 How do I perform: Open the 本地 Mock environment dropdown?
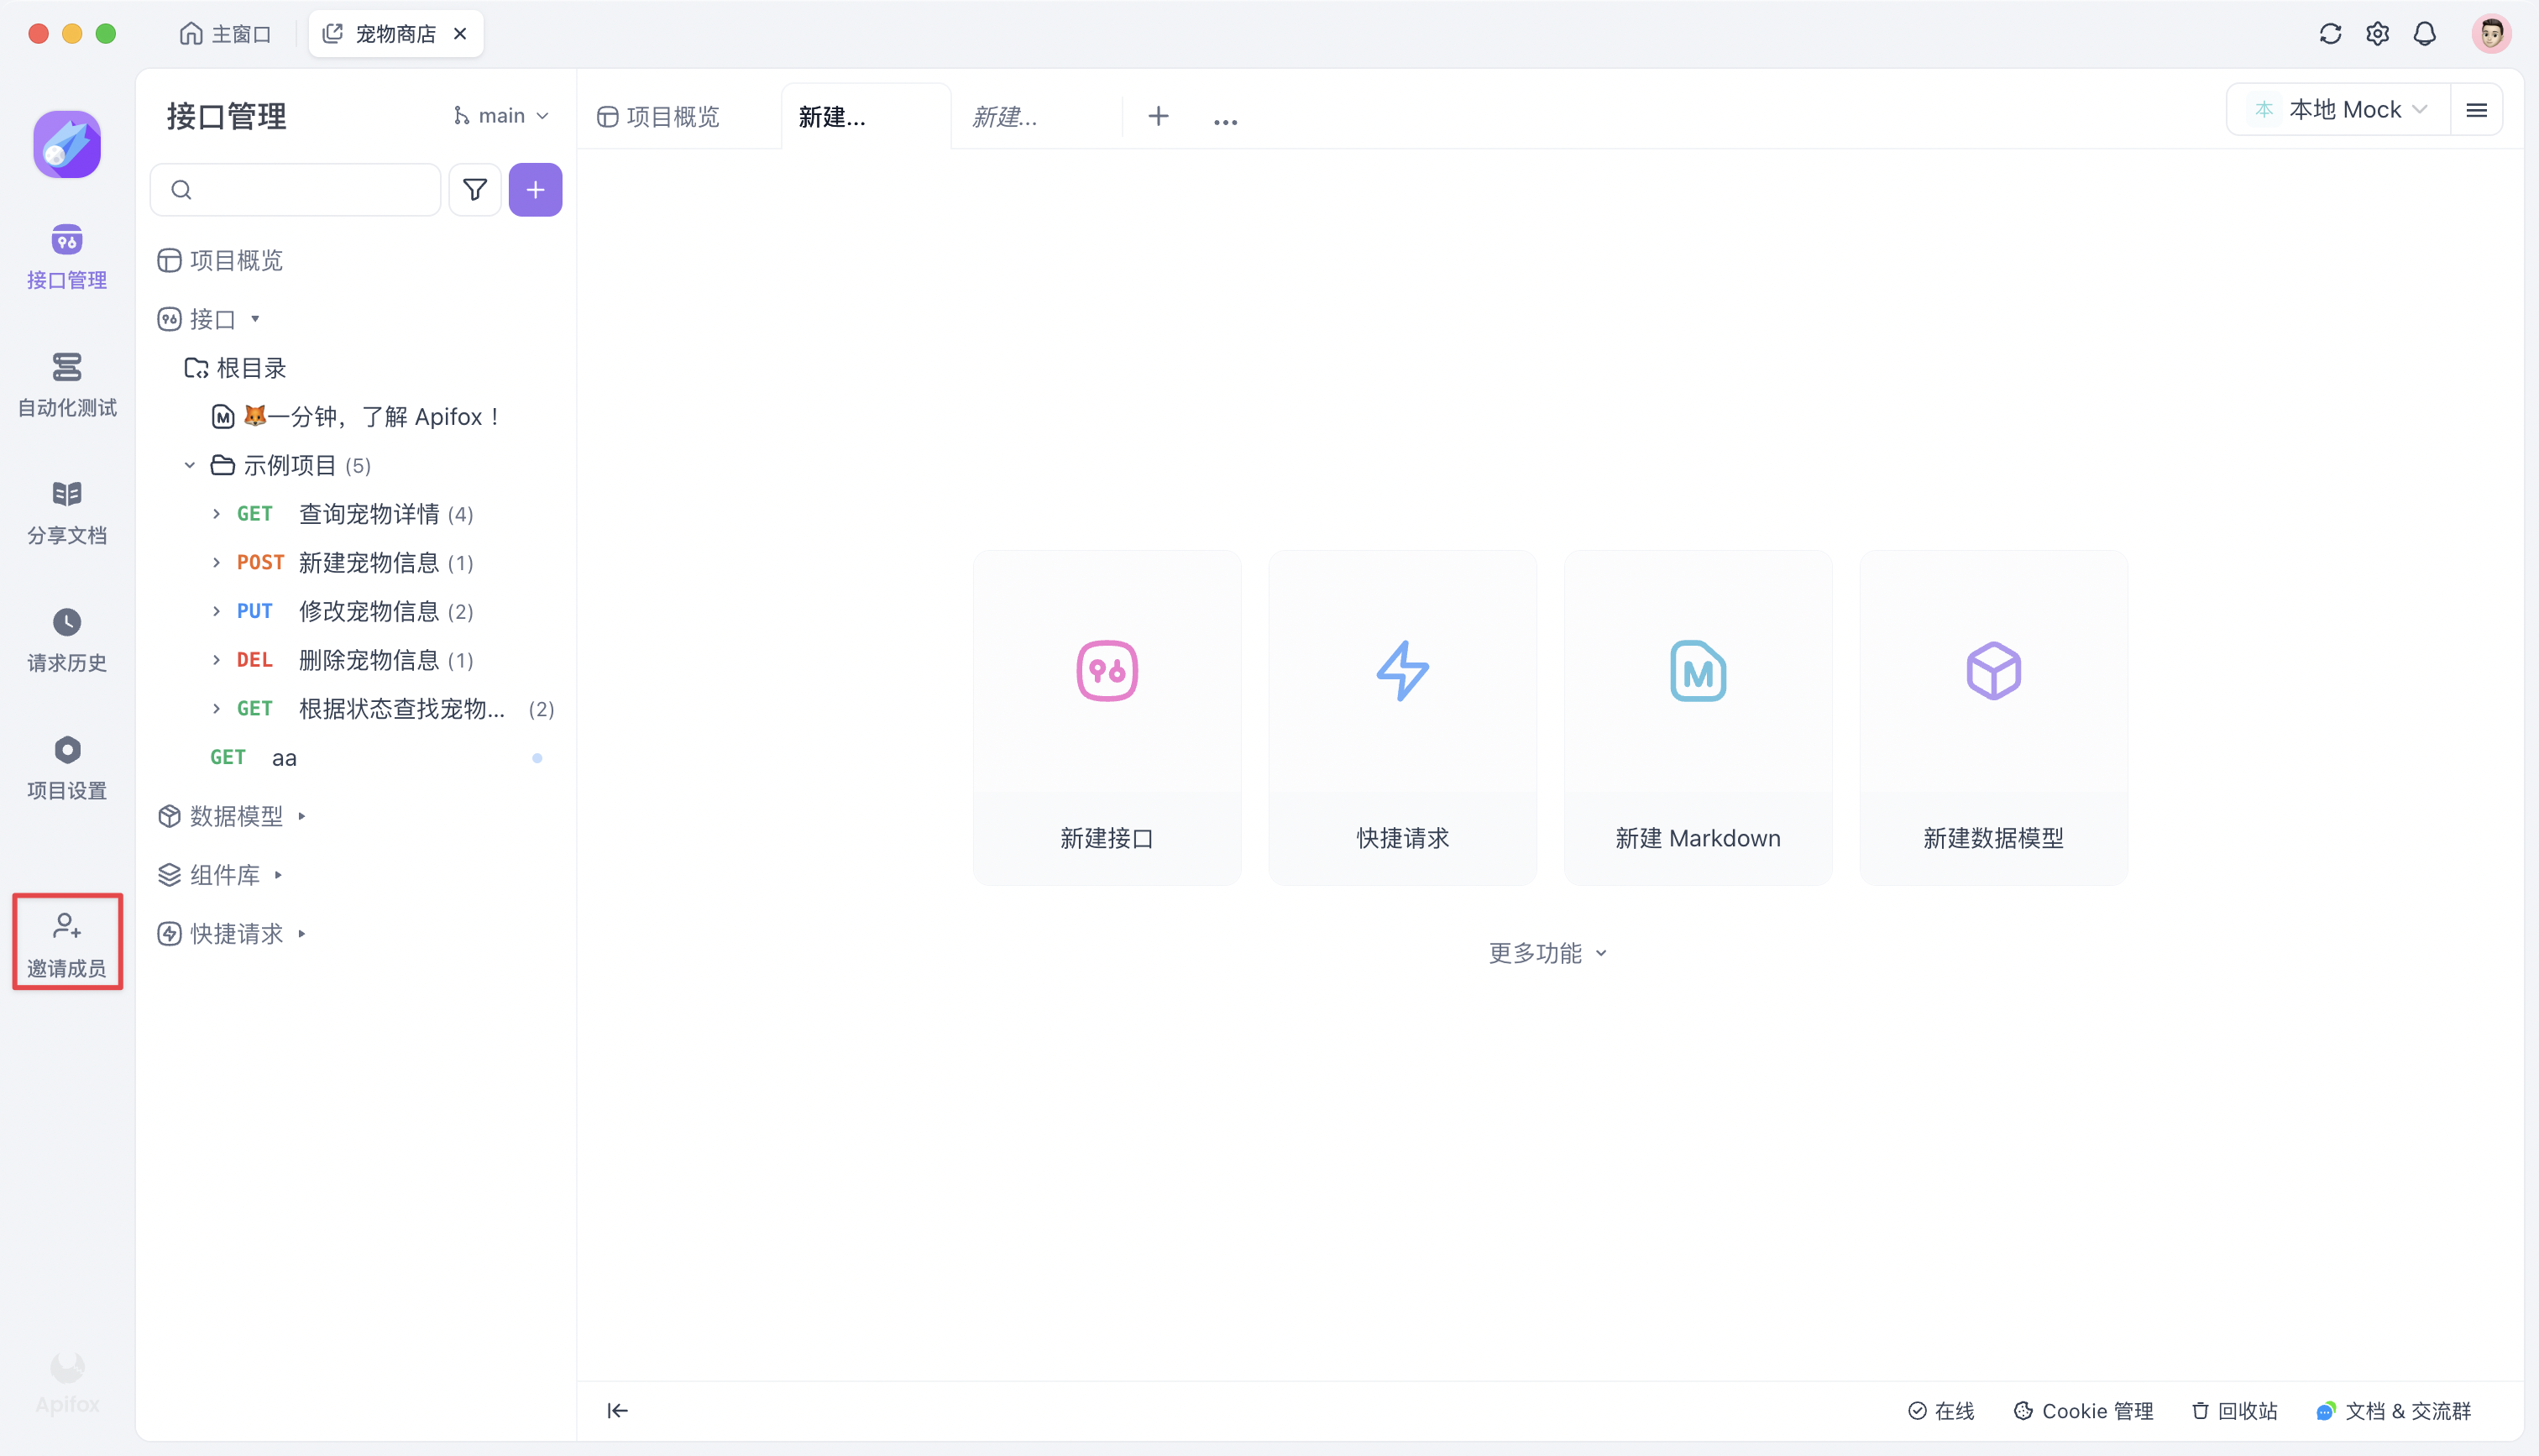(2337, 110)
